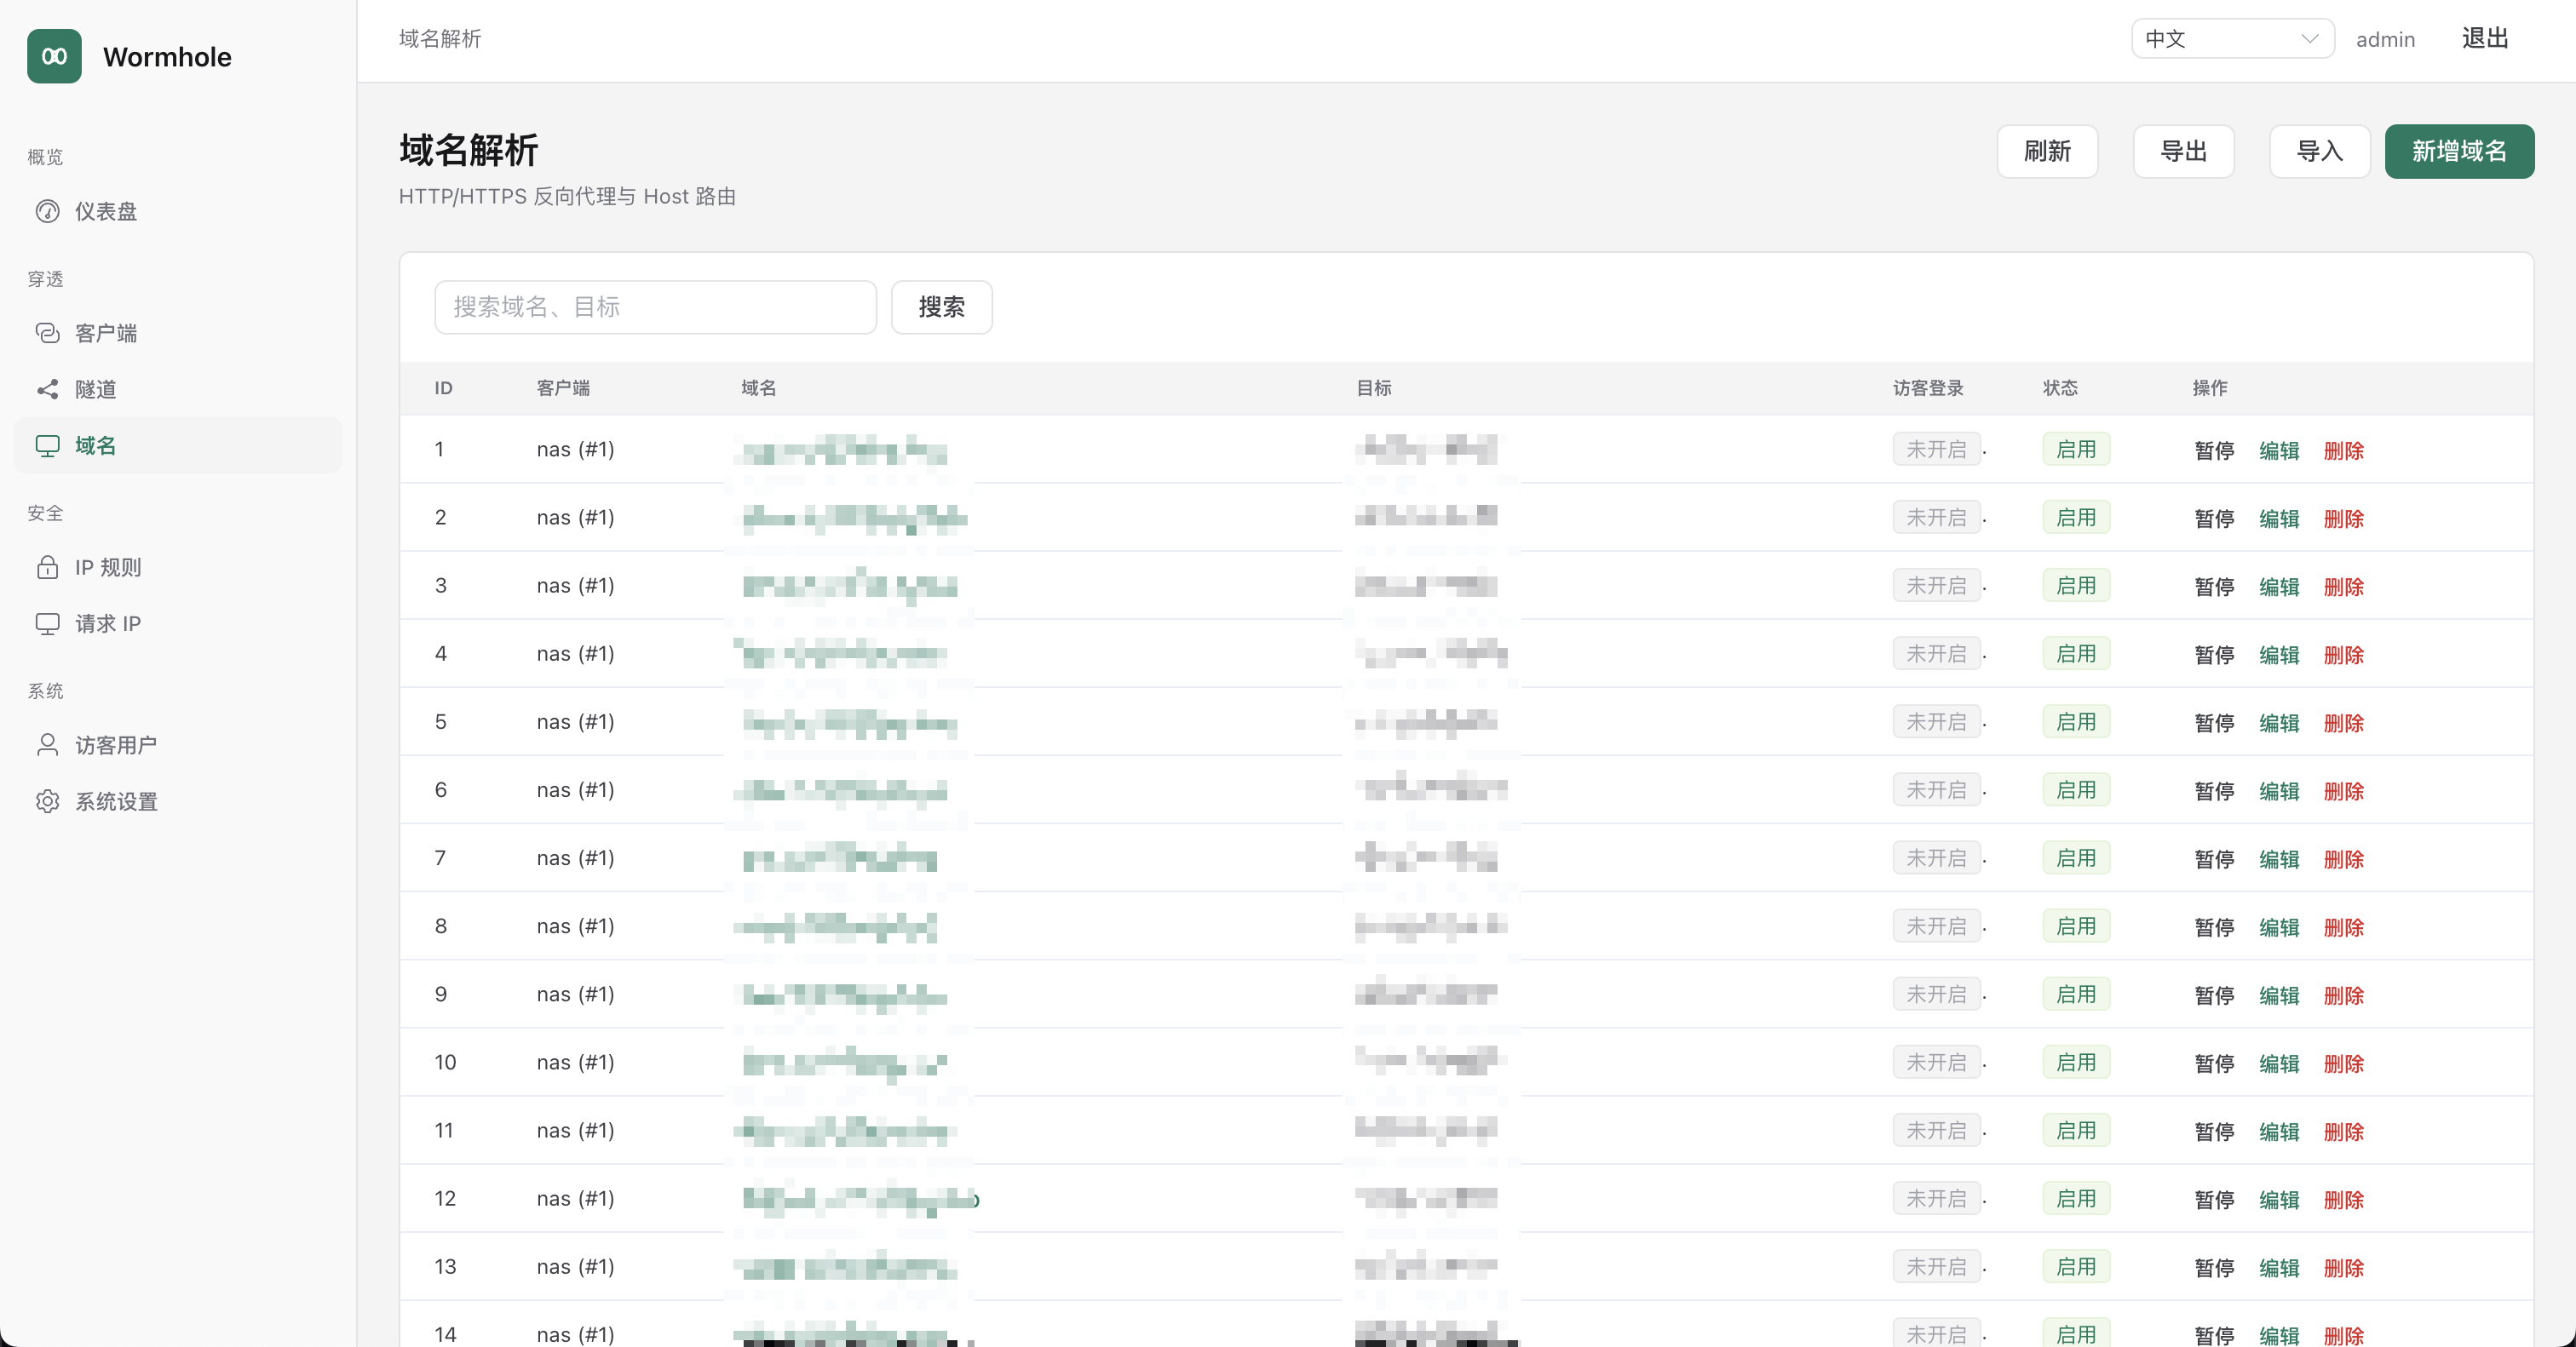Click the 导出 export button
Viewport: 2576px width, 1347px height.
[2183, 151]
